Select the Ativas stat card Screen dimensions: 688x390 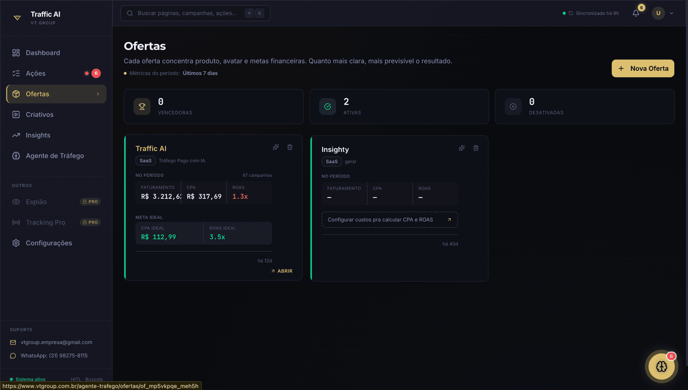click(x=399, y=107)
